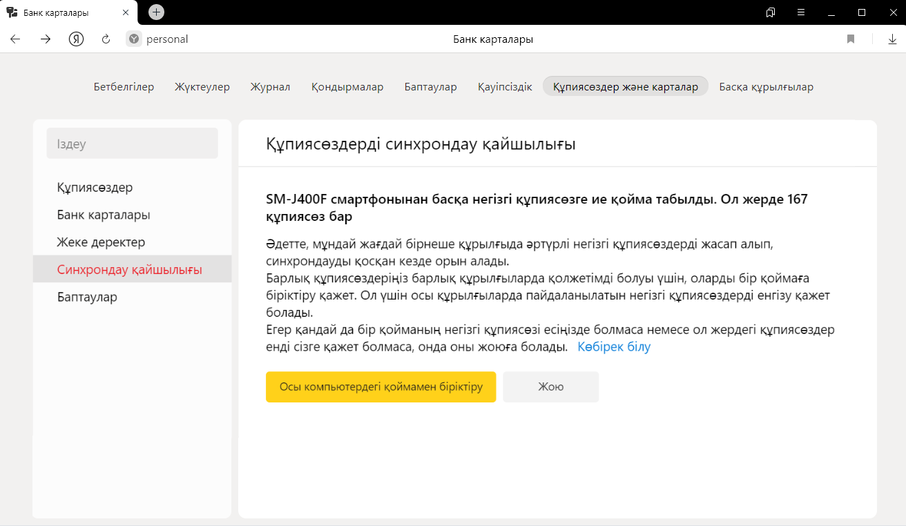Click the Іздеу search field

click(x=132, y=144)
